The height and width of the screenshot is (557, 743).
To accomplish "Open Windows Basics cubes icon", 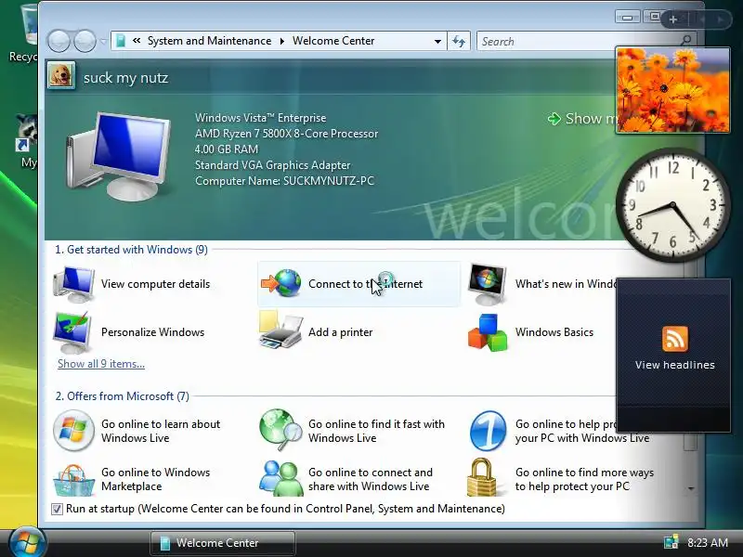I will pyautogui.click(x=488, y=332).
